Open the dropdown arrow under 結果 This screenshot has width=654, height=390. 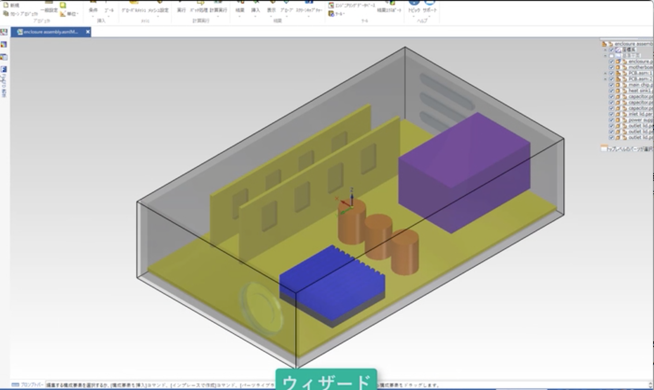(240, 16)
